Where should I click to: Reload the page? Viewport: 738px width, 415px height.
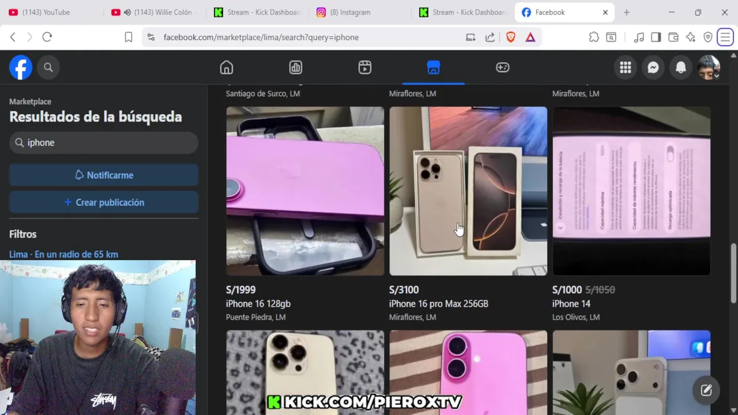[x=47, y=37]
